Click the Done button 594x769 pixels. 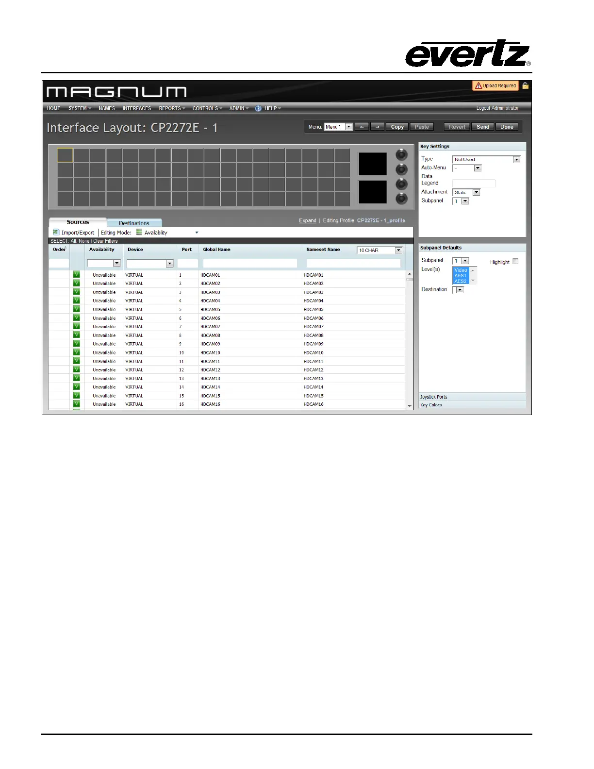(x=507, y=127)
